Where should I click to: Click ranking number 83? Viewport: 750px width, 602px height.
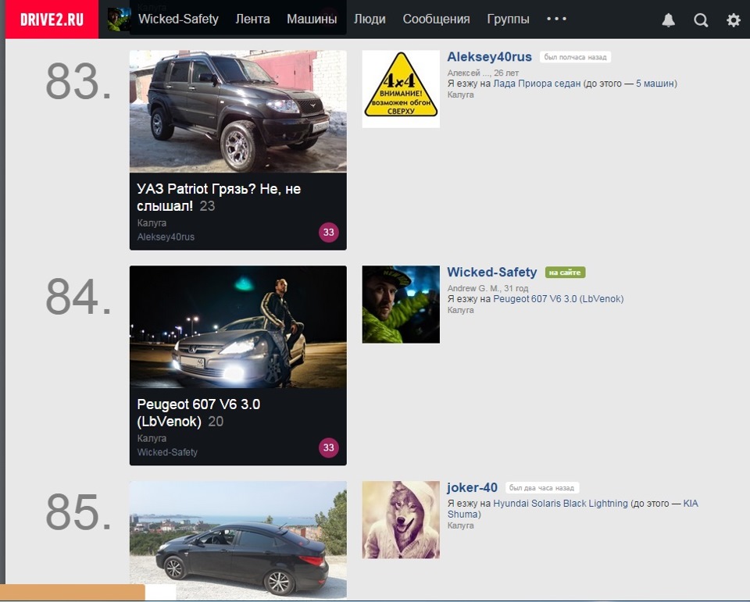(78, 81)
